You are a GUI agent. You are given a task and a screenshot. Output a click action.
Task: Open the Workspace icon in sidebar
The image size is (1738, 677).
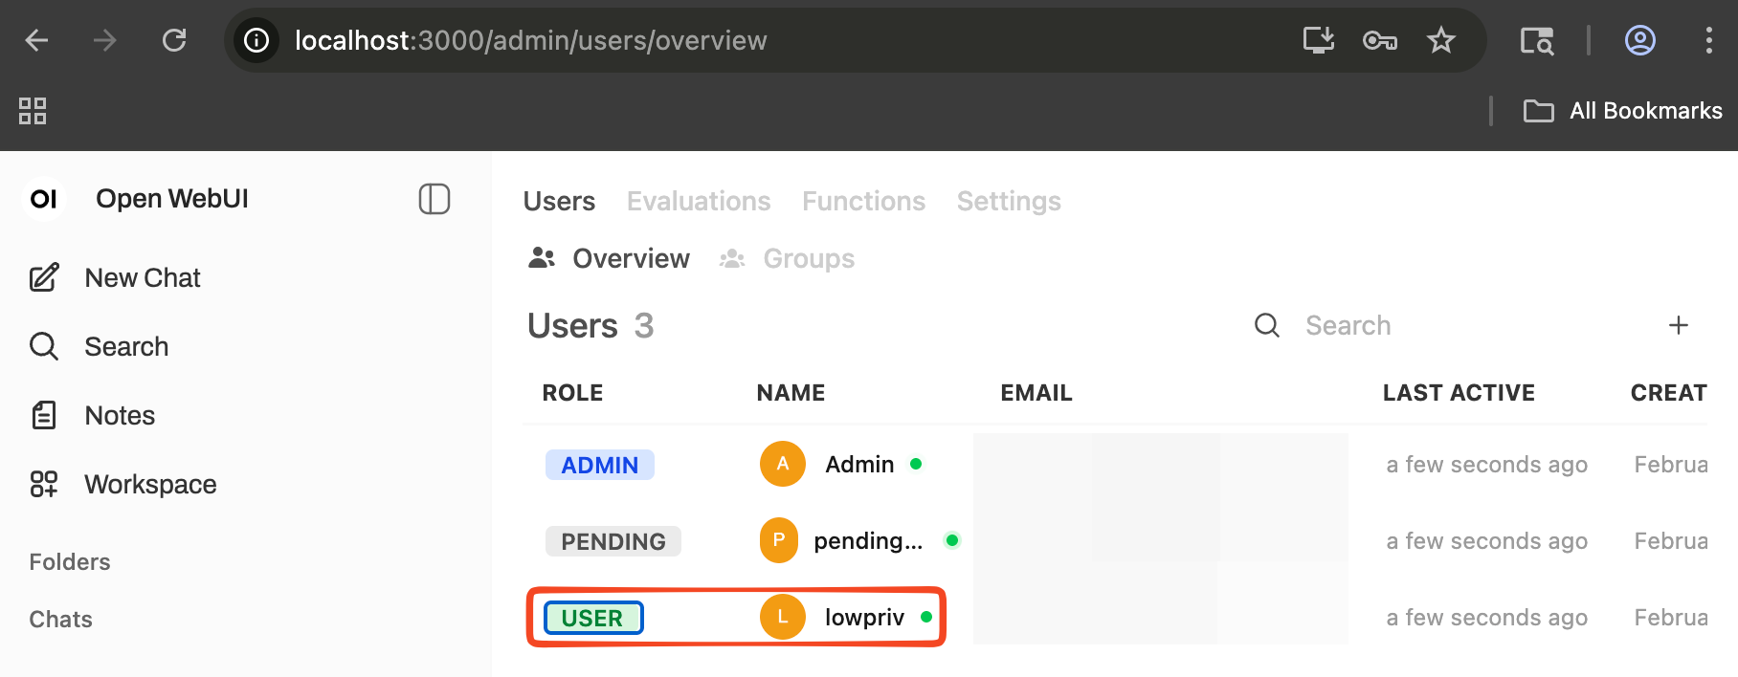(x=44, y=484)
